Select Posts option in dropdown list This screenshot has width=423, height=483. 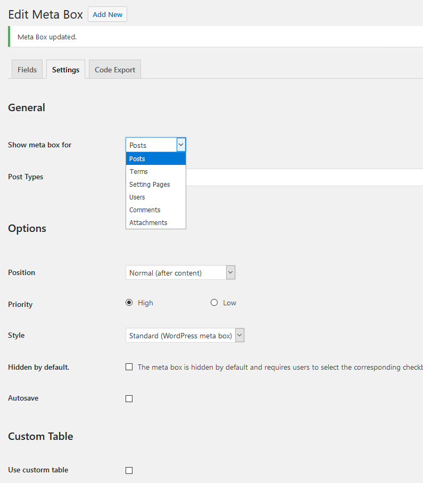click(x=155, y=159)
